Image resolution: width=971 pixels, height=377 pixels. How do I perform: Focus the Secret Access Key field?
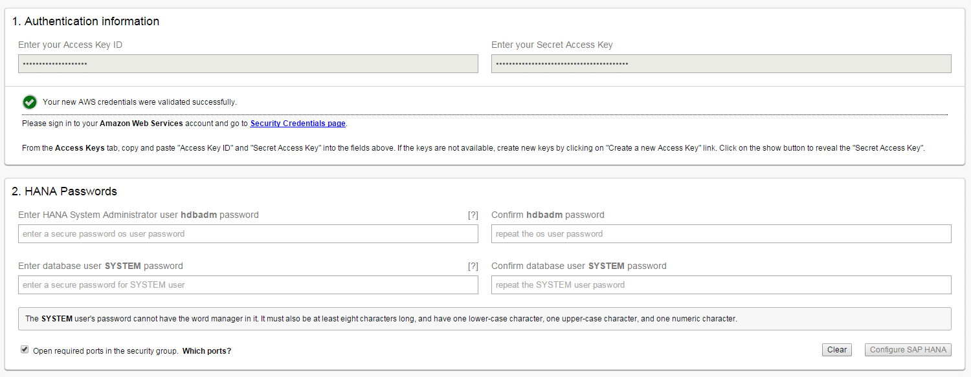721,64
